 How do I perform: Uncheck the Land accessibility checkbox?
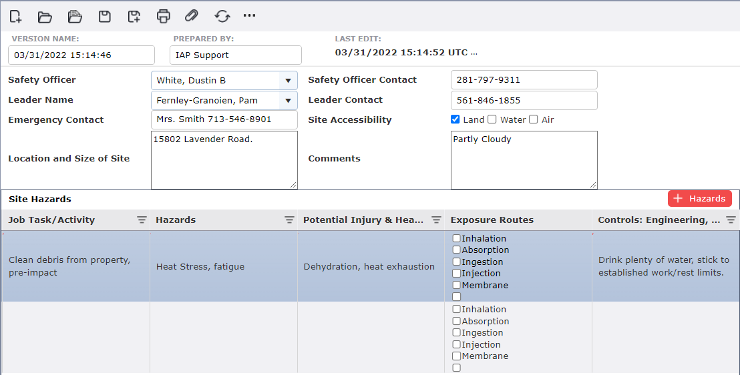pos(455,119)
